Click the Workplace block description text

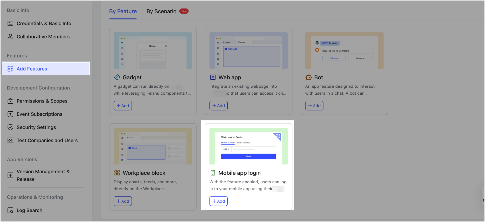145,185
